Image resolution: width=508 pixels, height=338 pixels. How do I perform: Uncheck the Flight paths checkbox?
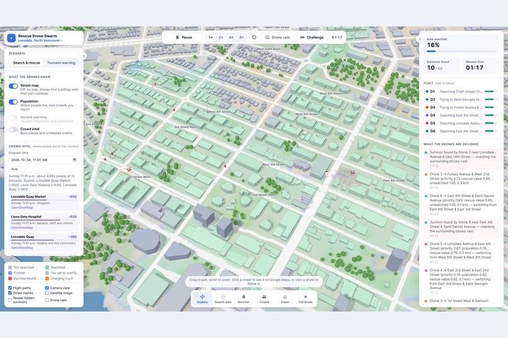(10, 288)
